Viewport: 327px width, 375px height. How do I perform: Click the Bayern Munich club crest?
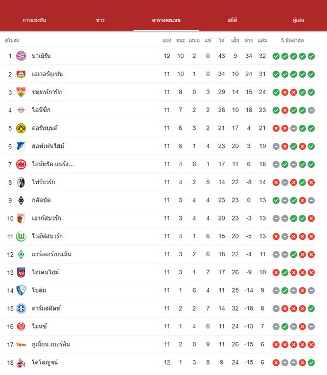tap(21, 56)
